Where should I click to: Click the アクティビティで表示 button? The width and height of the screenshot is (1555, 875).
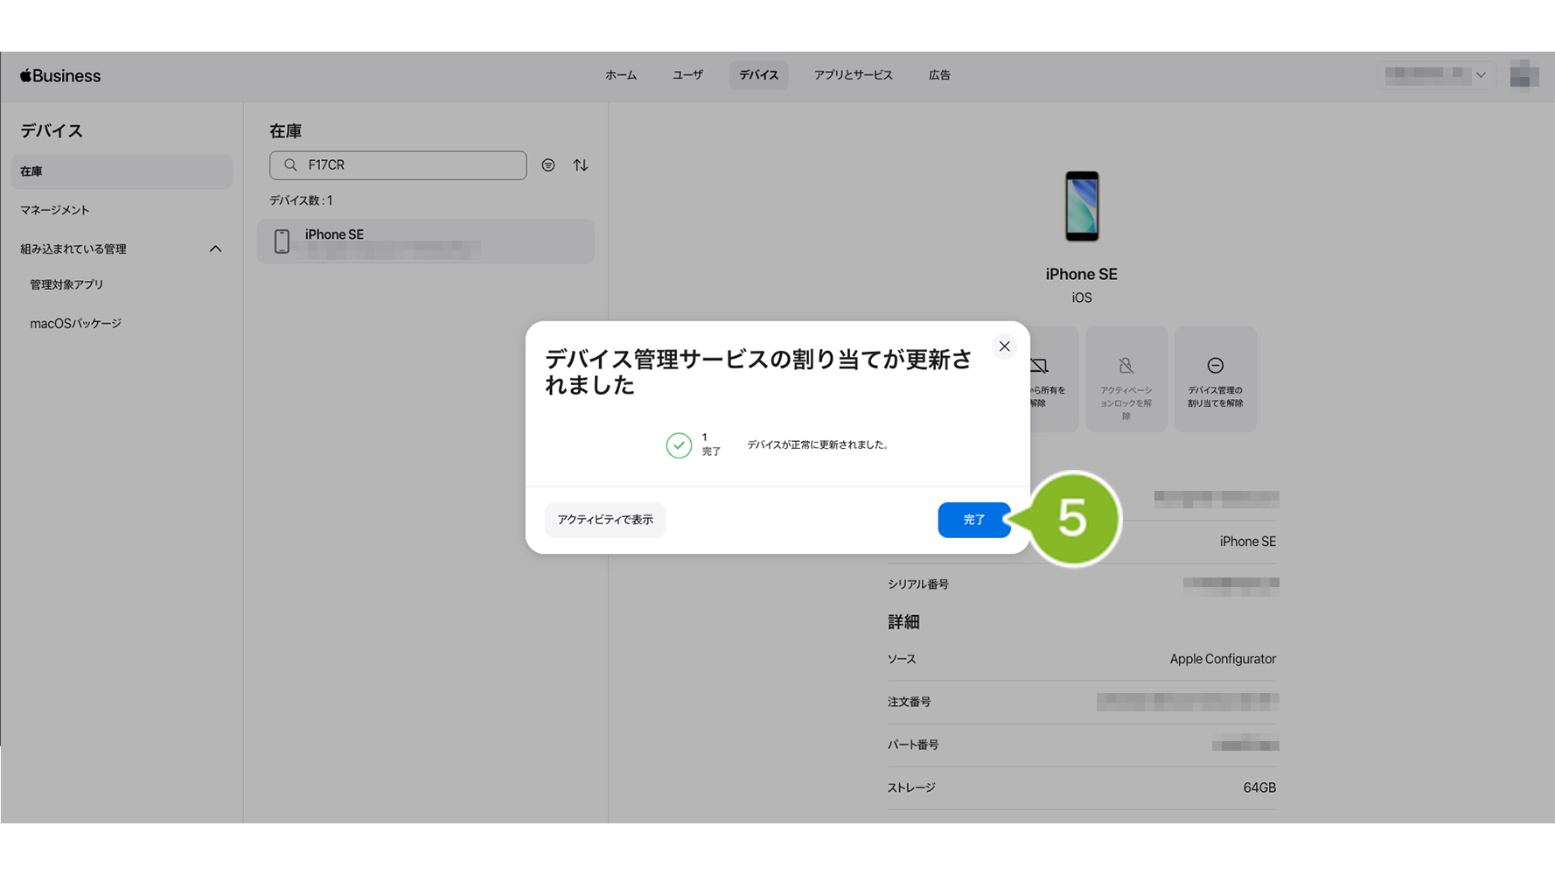tap(605, 520)
